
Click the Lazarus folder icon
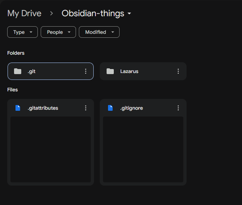[x=110, y=71]
